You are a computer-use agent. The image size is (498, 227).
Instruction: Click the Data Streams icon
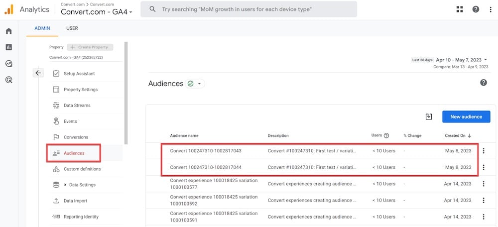pyautogui.click(x=56, y=106)
